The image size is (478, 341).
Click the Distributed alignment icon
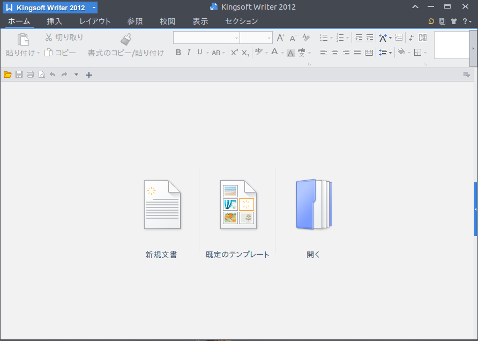(369, 53)
